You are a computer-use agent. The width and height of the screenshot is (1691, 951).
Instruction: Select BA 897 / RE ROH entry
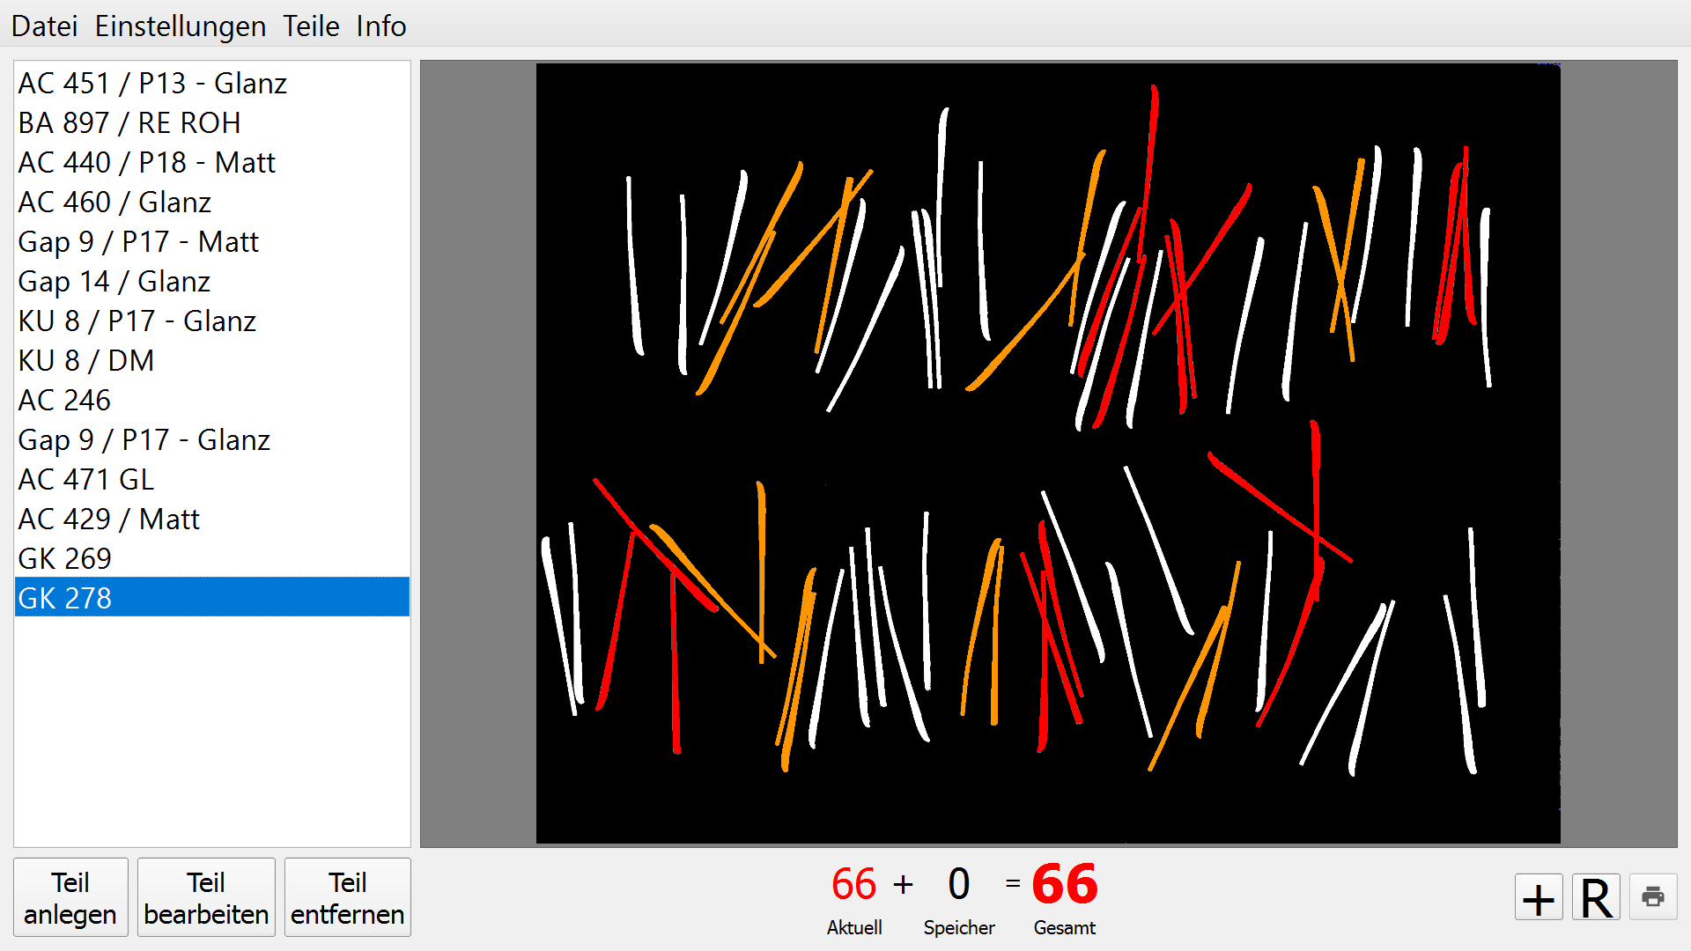pyautogui.click(x=212, y=122)
